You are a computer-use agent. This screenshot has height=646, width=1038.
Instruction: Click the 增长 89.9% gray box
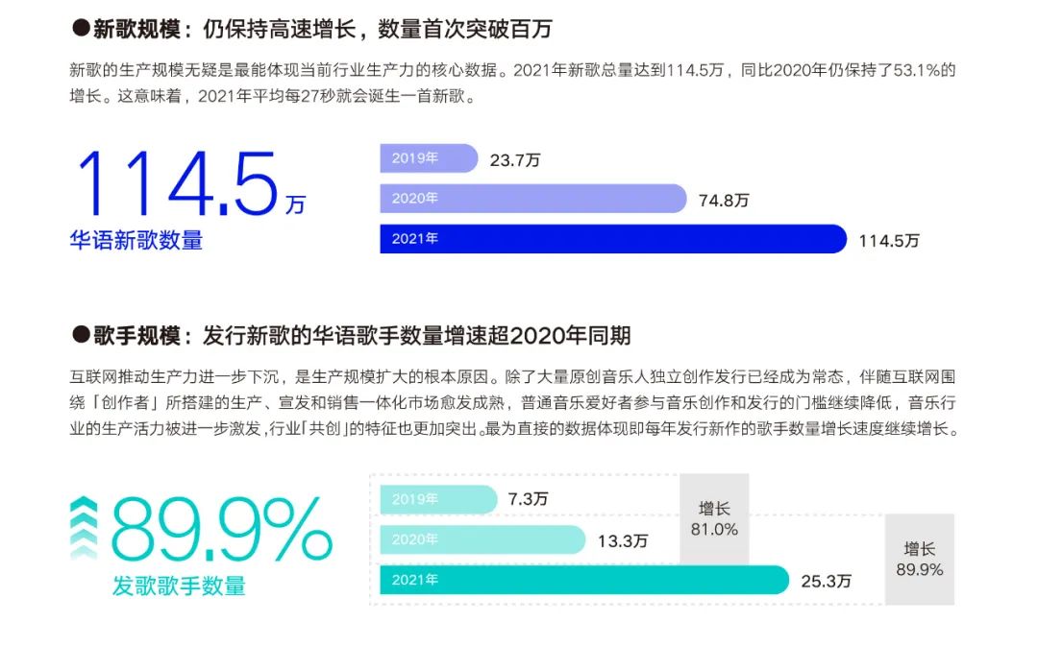point(919,559)
